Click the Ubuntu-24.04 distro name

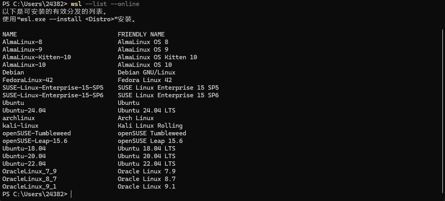pos(24,111)
